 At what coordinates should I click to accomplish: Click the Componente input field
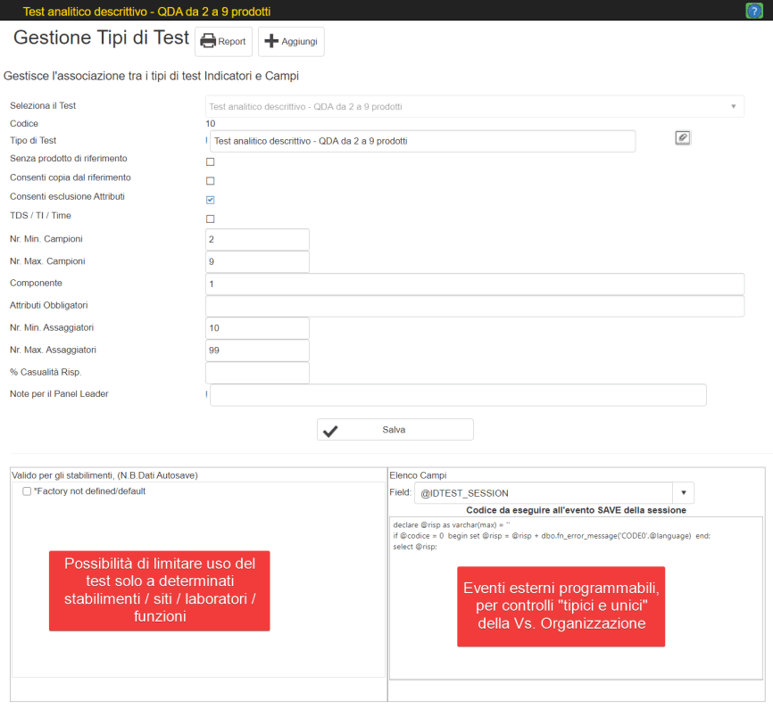474,284
